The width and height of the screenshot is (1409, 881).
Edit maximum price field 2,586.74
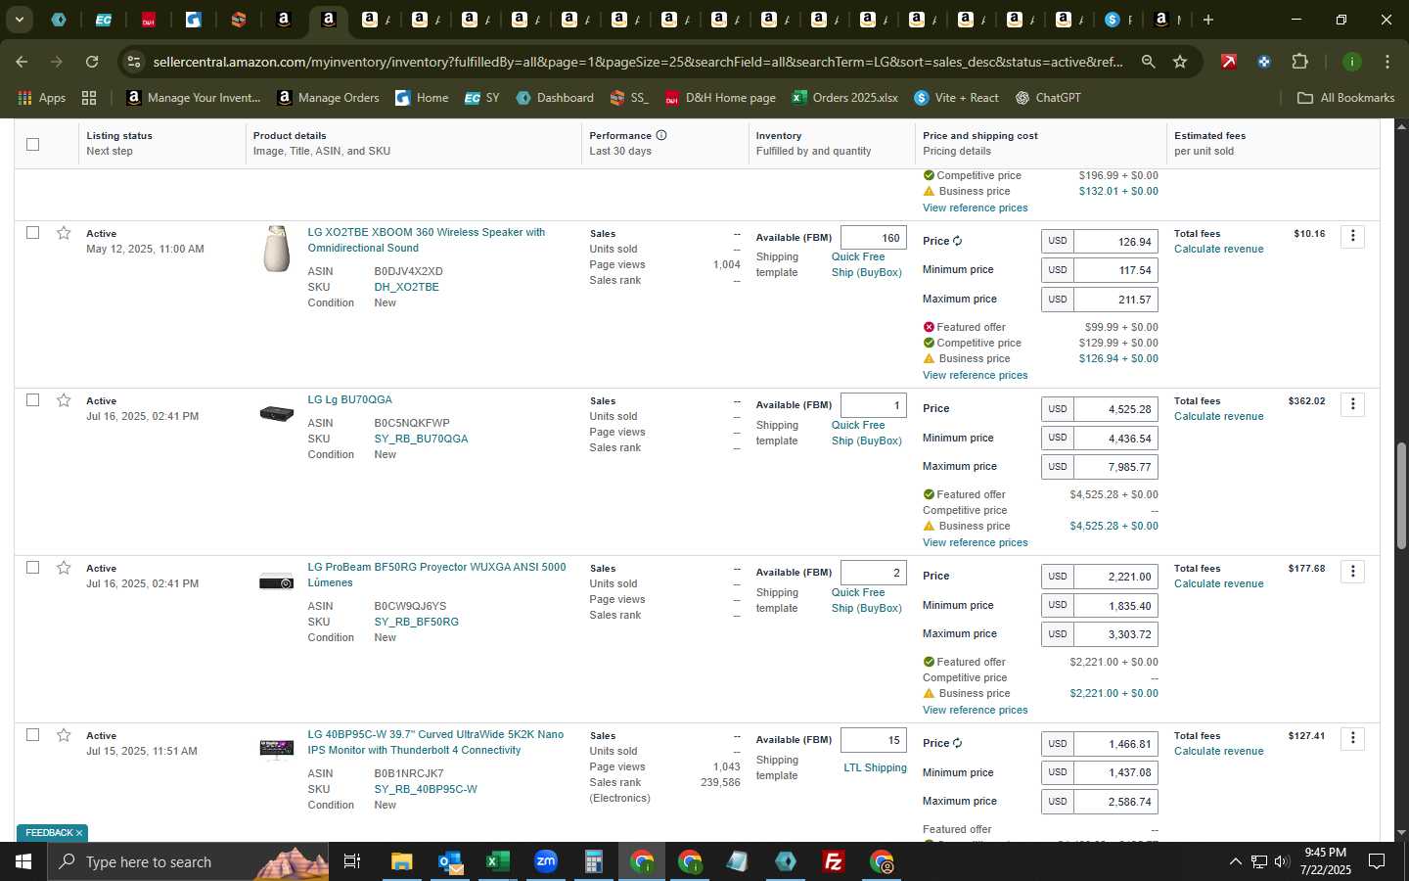(x=1115, y=802)
